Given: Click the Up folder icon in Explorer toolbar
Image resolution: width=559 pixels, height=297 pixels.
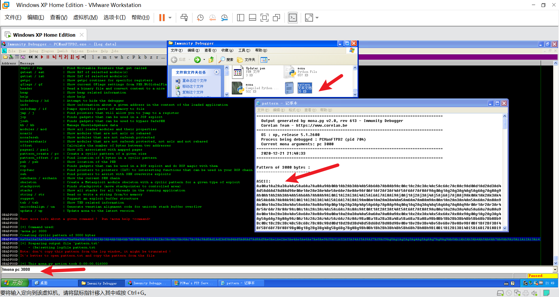Looking at the screenshot, I should [211, 60].
